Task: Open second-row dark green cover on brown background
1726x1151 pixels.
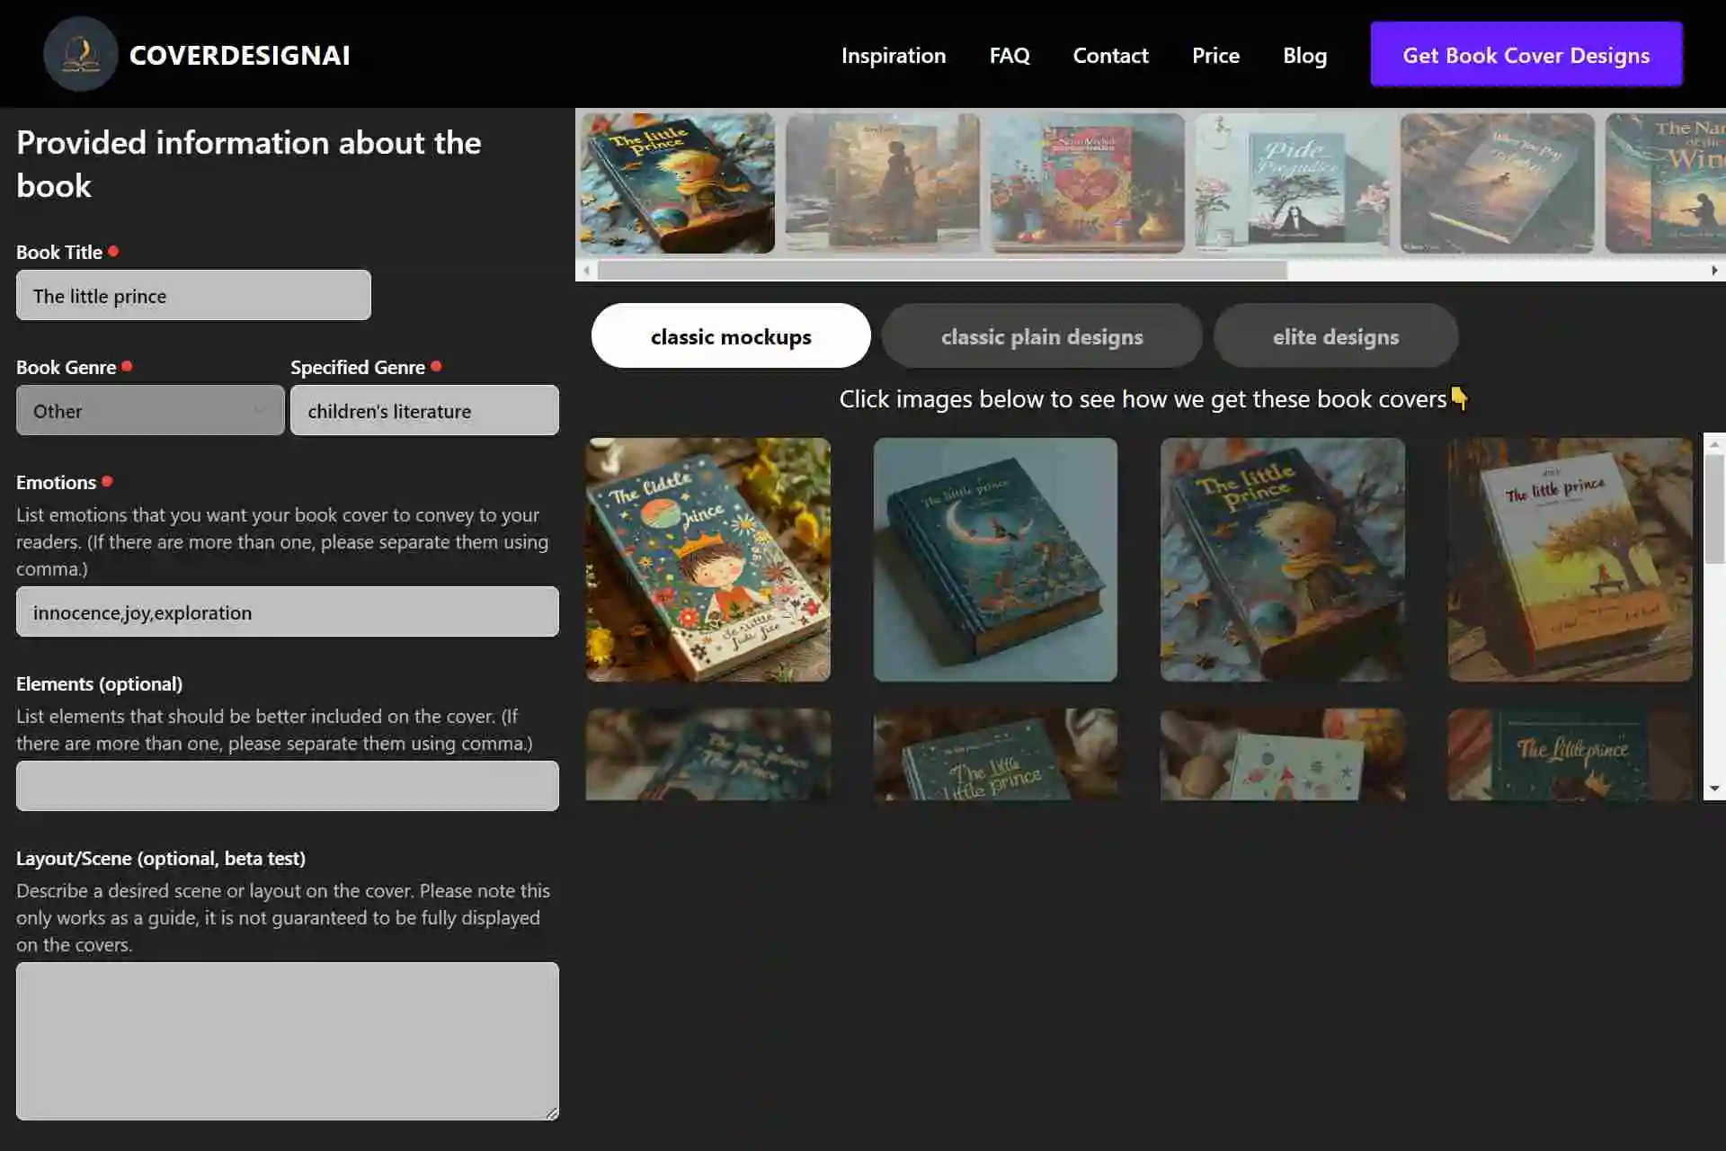Action: tap(995, 754)
